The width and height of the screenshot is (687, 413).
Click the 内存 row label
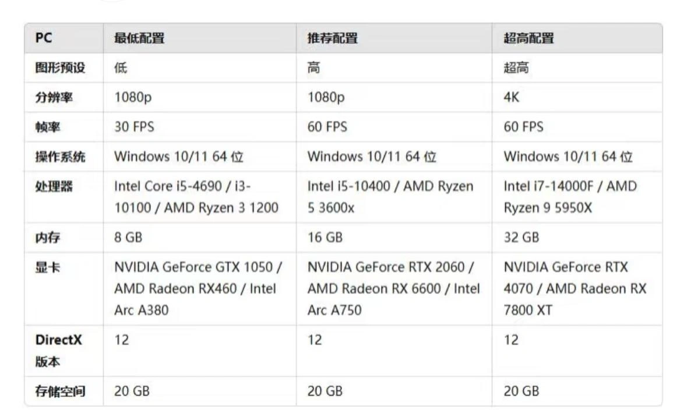click(x=48, y=238)
